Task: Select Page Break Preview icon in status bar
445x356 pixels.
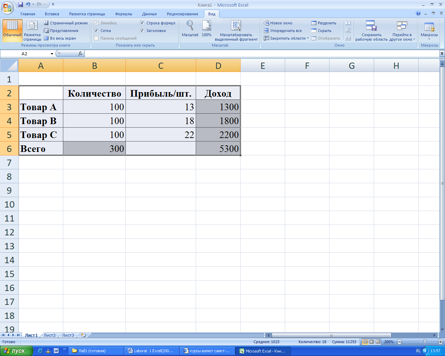Action: point(378,342)
